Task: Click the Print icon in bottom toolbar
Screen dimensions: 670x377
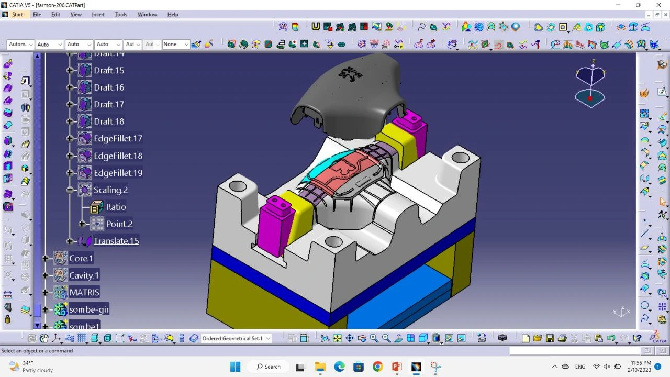Action: coord(562,338)
